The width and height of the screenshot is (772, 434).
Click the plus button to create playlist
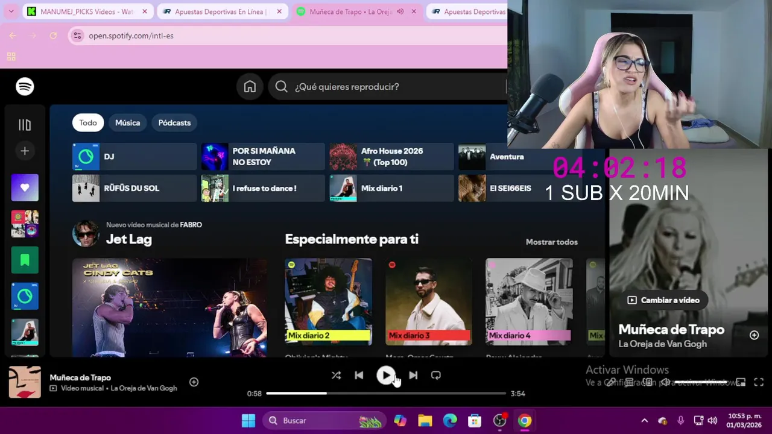pos(25,151)
